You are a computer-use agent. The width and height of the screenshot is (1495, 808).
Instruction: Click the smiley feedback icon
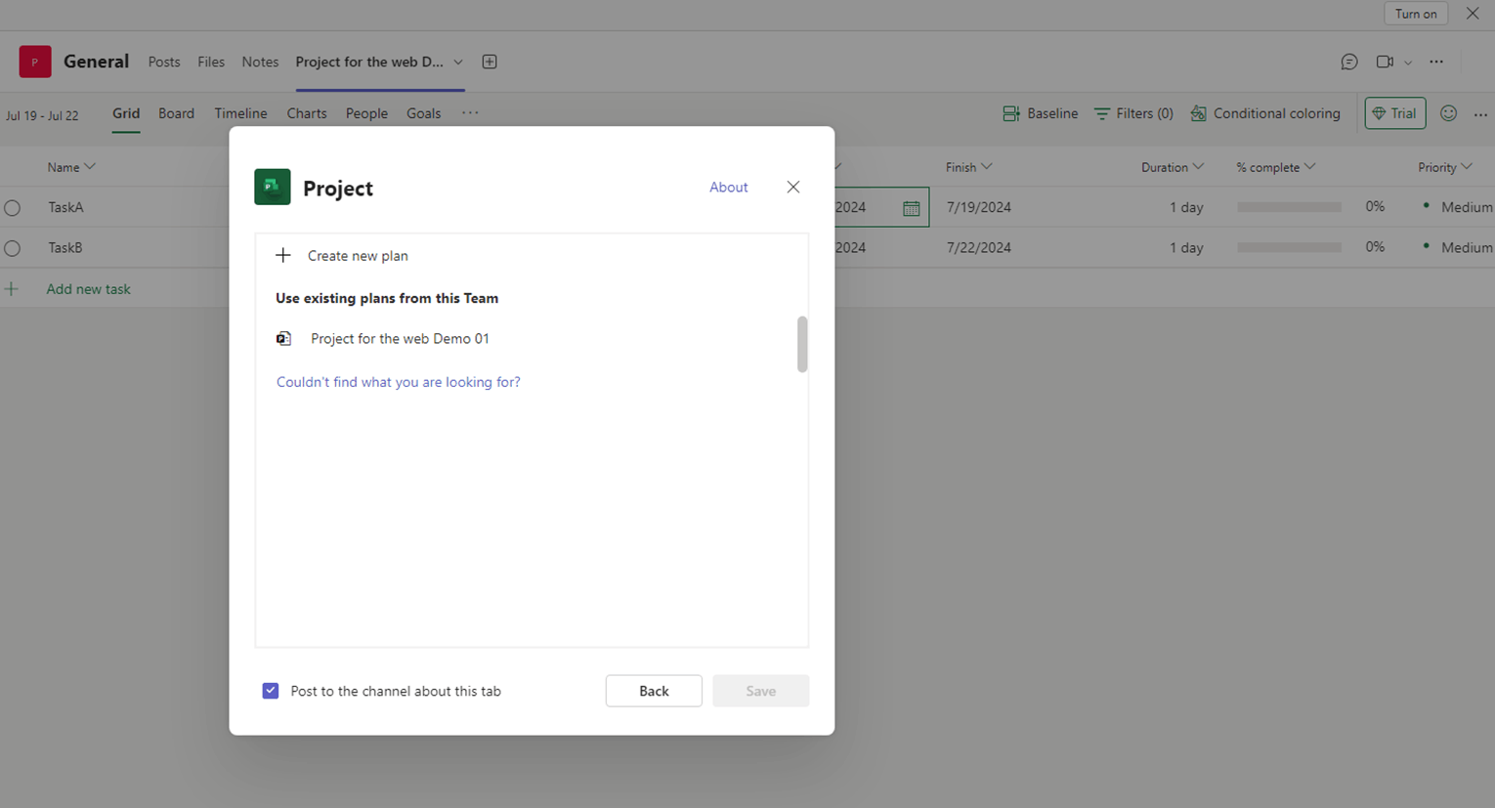point(1448,113)
